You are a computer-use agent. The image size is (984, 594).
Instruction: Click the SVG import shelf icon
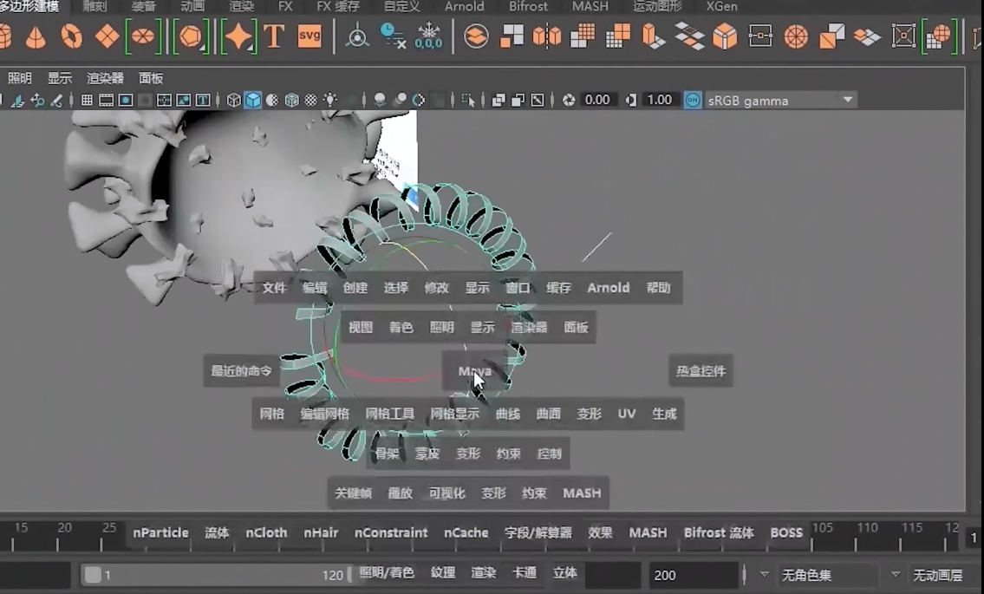pyautogui.click(x=310, y=36)
